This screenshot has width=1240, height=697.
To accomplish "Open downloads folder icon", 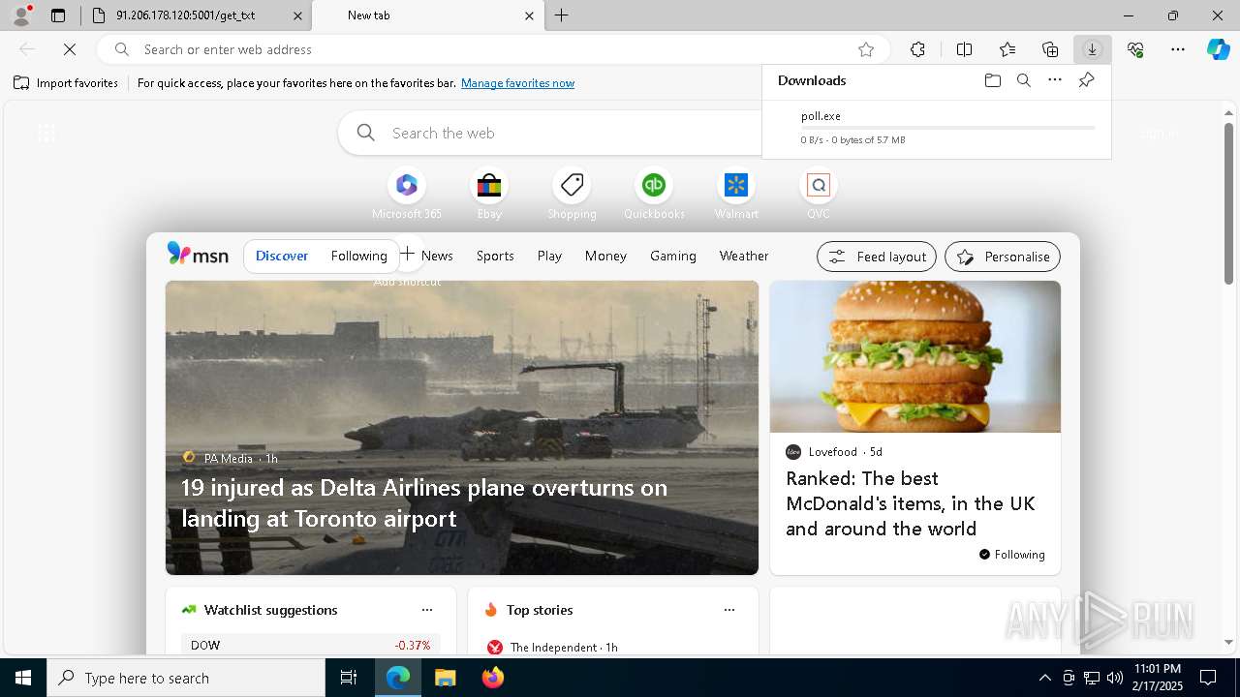I will coord(992,80).
